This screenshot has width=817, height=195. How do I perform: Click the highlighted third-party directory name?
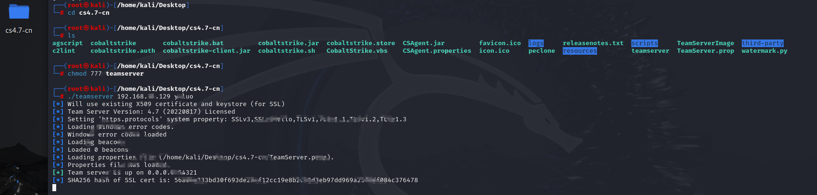point(763,43)
